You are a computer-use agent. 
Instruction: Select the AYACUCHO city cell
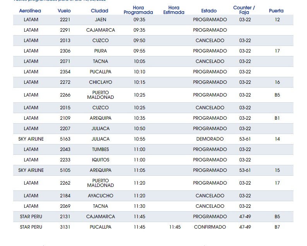100,196
